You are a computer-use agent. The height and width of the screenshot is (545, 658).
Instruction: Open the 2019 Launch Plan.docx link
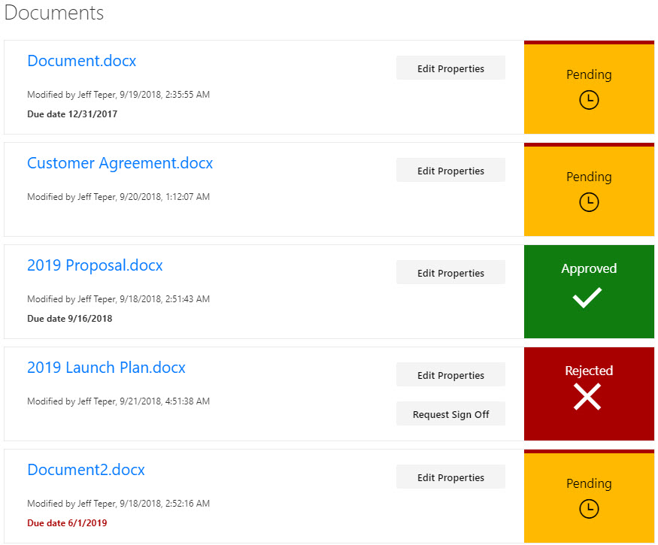(106, 368)
